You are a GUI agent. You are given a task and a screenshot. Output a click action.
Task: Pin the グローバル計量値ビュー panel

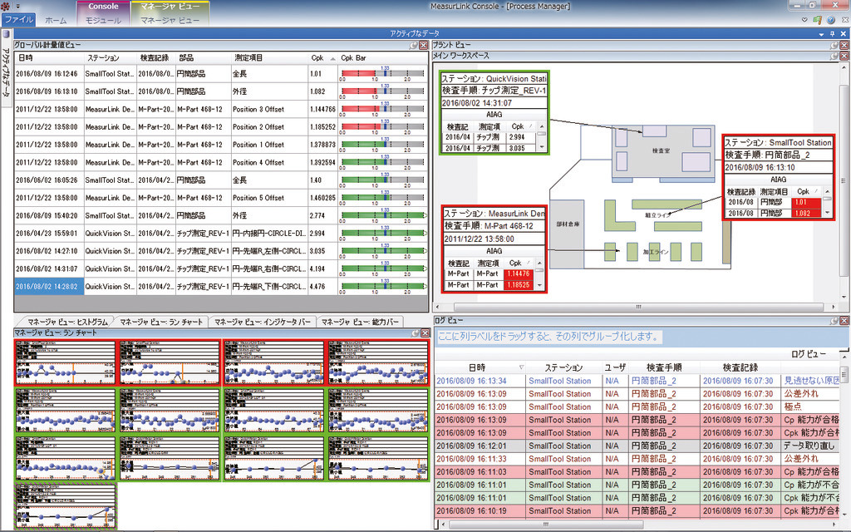[x=414, y=46]
